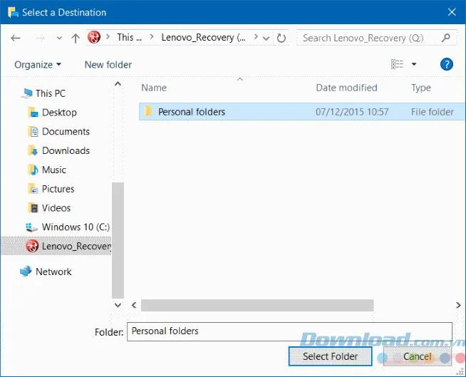
Task: Click Lenovo_Recovery breadcrumb in address bar
Action: [x=204, y=38]
